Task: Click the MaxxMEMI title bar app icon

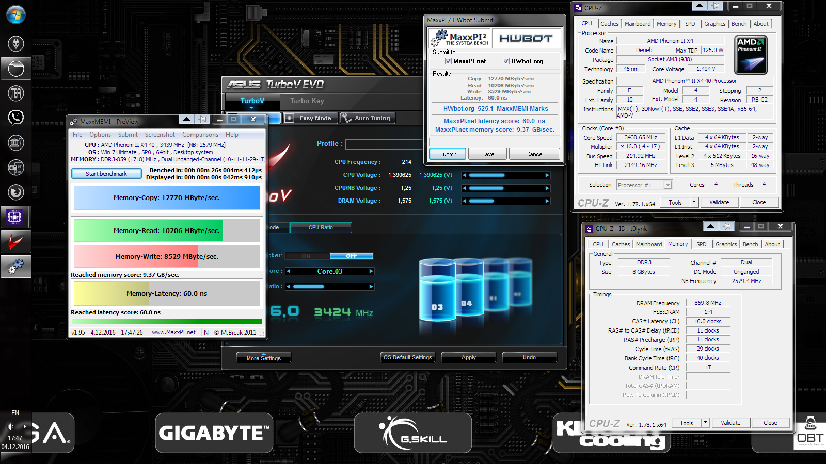Action: tap(73, 122)
